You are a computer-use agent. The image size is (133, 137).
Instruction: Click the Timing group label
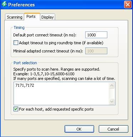point(19,27)
